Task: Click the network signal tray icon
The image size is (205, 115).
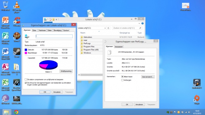Action: [x=186, y=112]
